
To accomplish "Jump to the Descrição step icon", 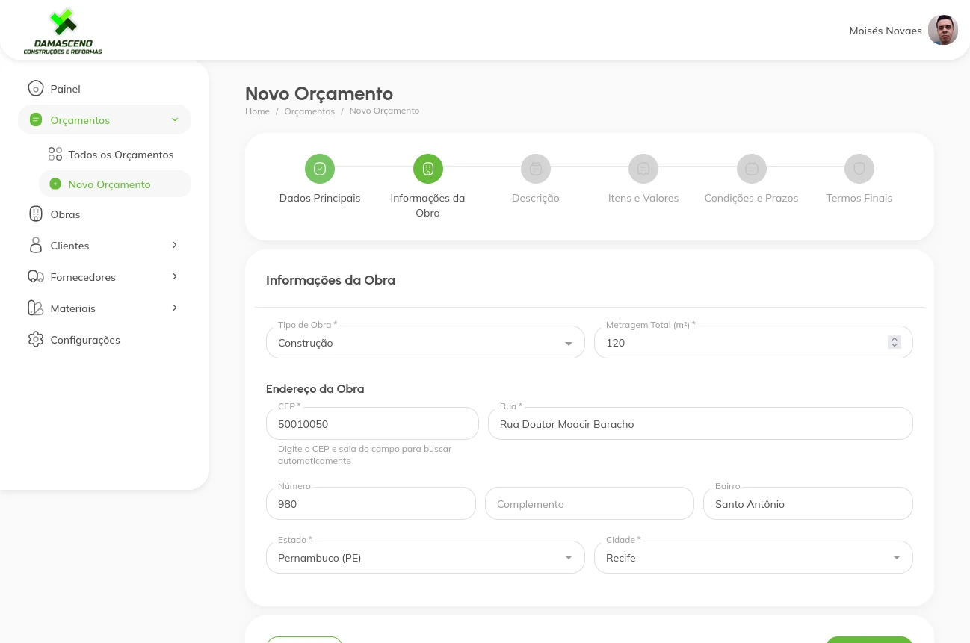I will (535, 169).
